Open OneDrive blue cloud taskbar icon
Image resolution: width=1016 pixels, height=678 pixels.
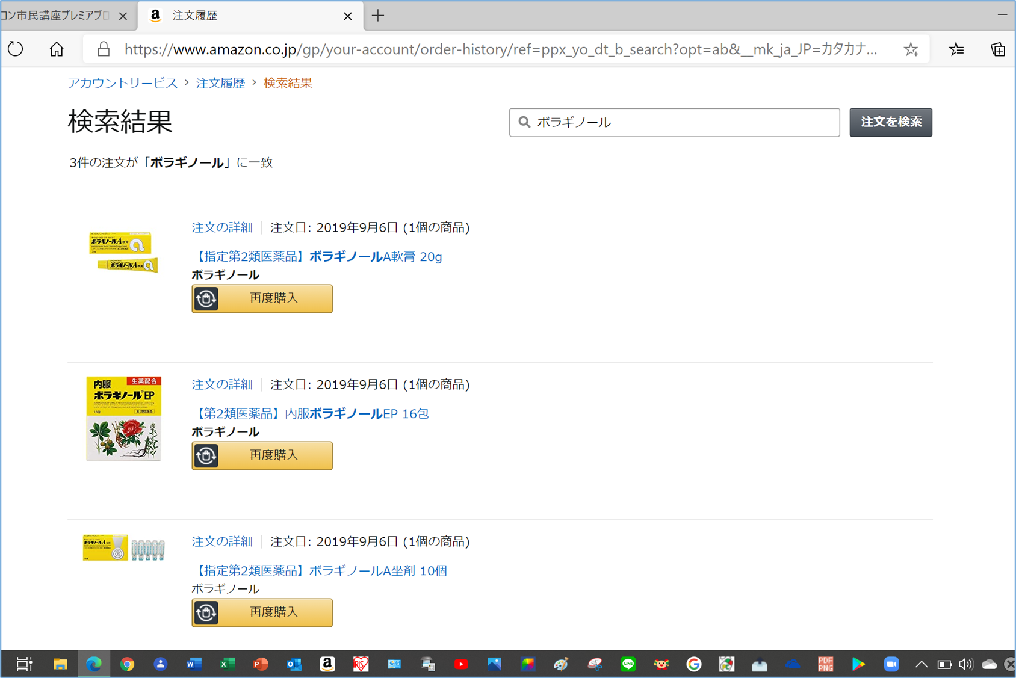click(x=793, y=664)
